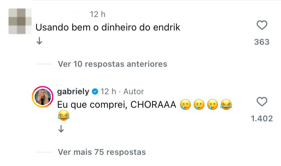
Task: Tap the heart on gabriely's reply
Action: point(262,102)
